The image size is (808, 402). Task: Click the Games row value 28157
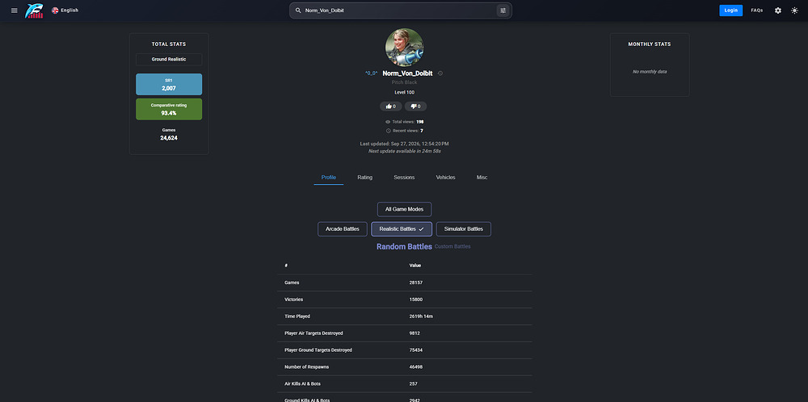pos(416,283)
